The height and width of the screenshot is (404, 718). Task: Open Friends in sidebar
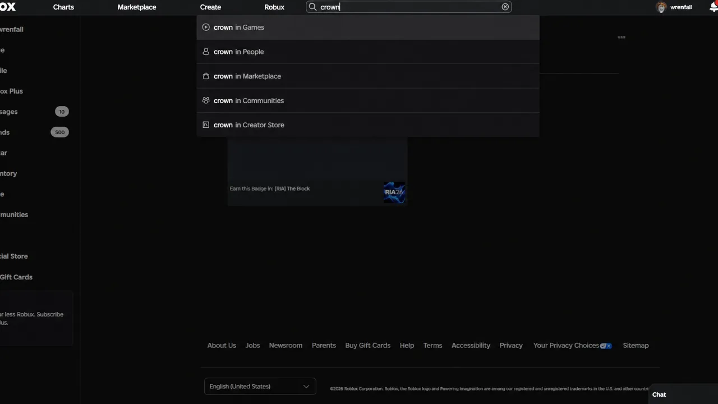pos(5,132)
